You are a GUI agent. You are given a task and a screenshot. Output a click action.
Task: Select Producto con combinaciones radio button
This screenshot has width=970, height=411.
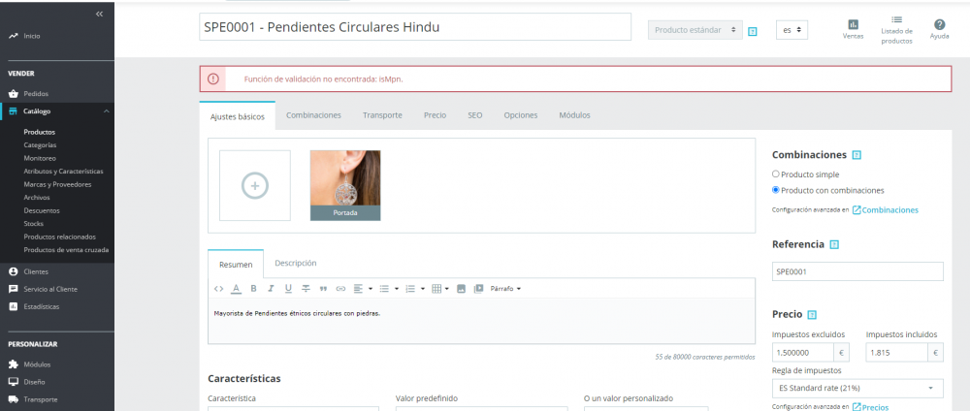[x=776, y=190]
